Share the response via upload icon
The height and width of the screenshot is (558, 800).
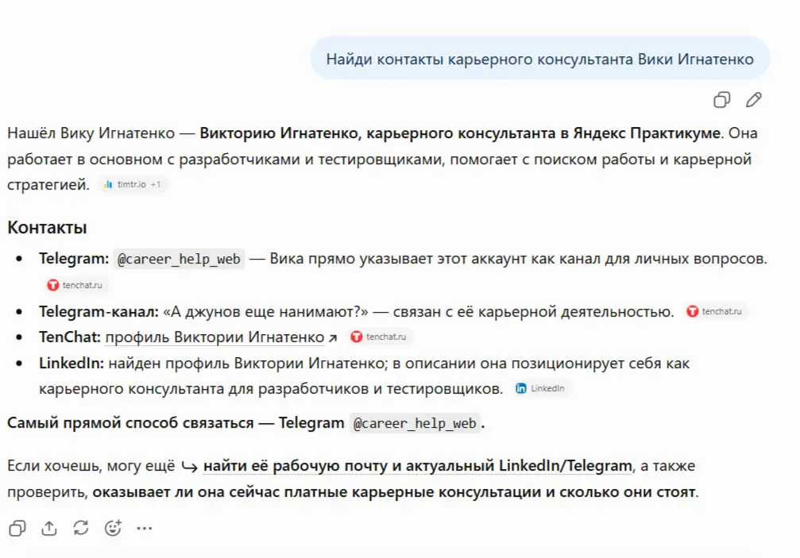pyautogui.click(x=49, y=529)
